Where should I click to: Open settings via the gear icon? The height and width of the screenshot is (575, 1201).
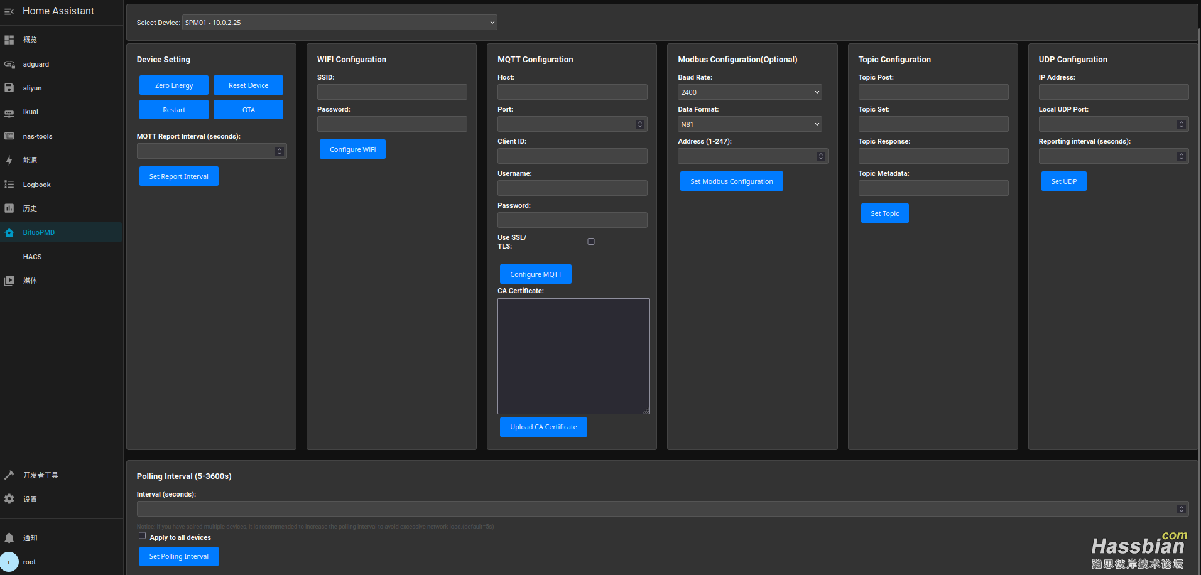[9, 499]
